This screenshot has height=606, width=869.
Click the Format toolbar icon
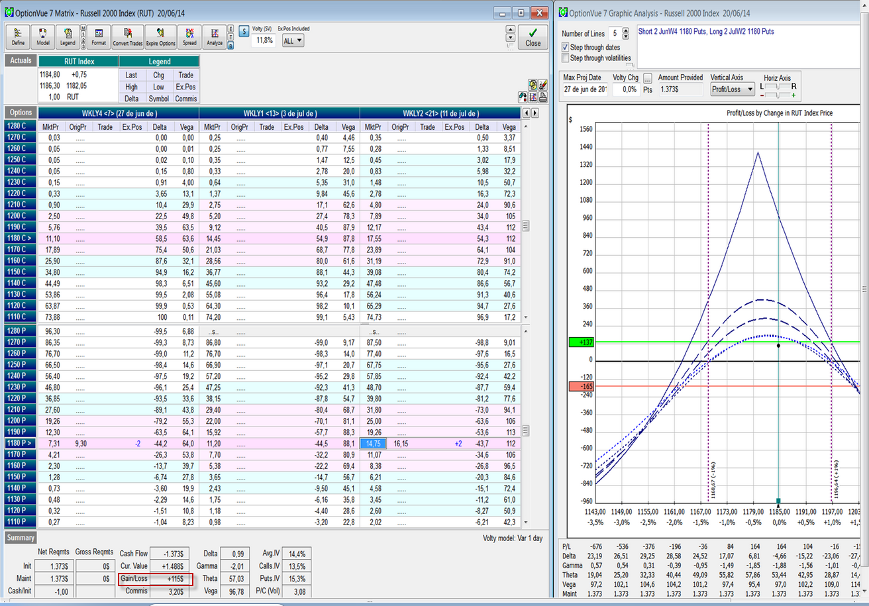[x=99, y=36]
